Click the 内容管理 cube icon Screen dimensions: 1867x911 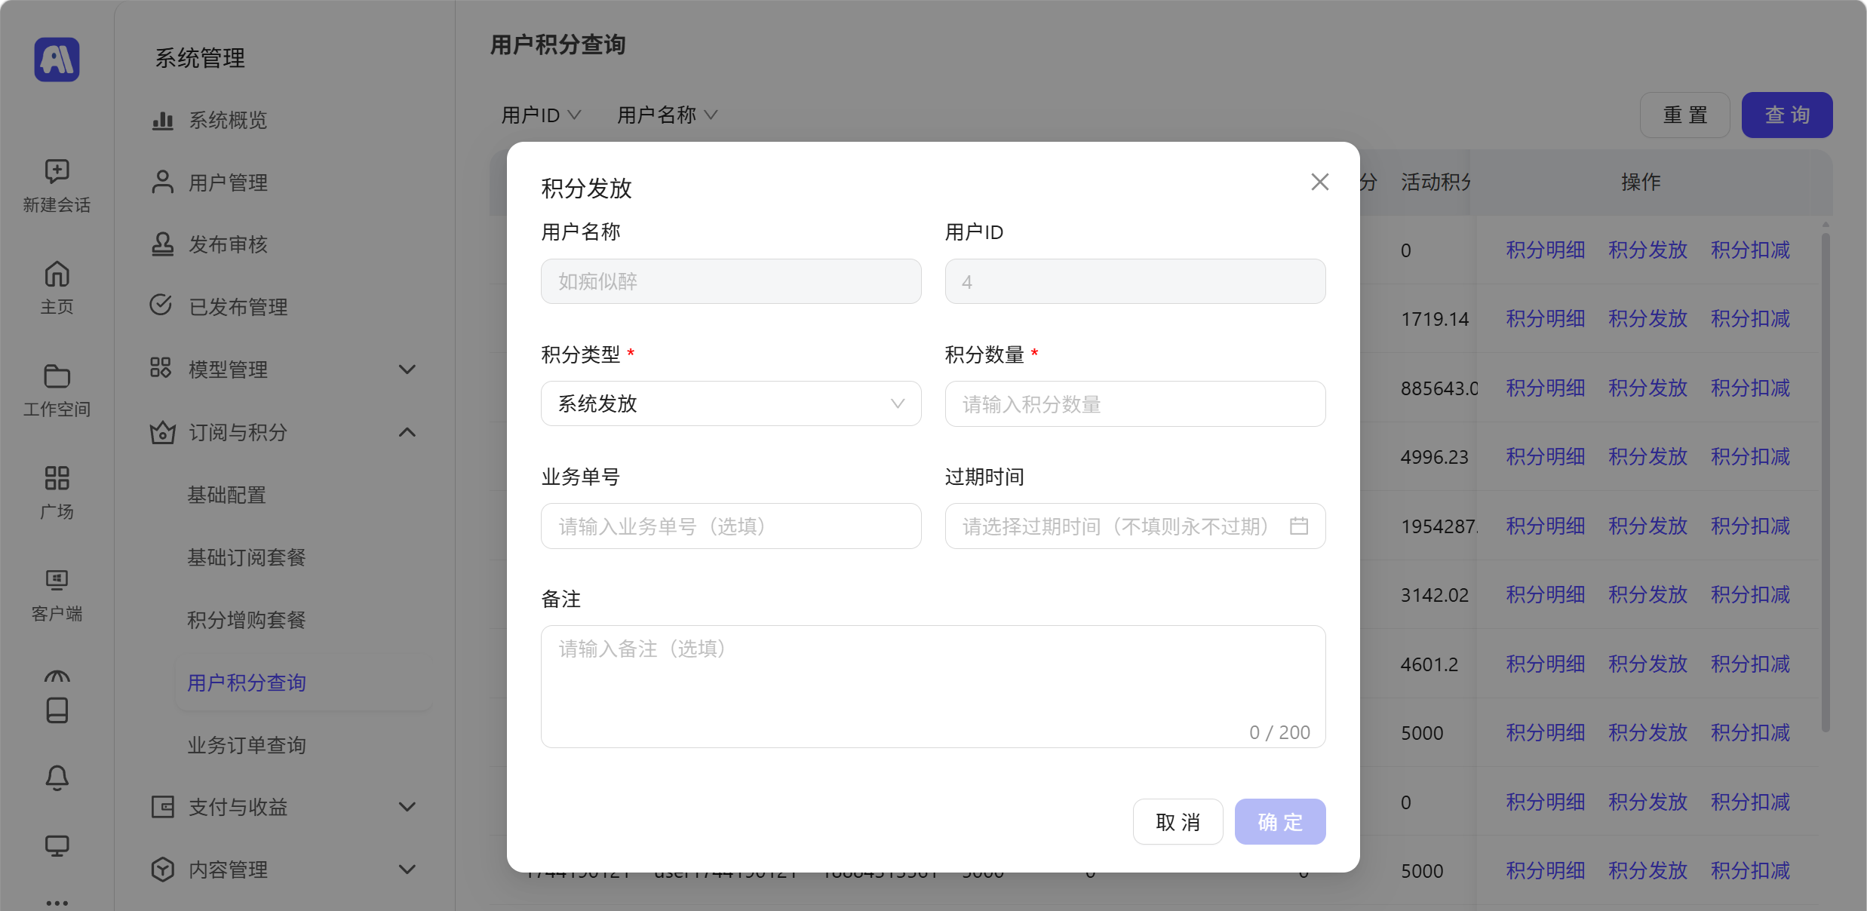[x=162, y=870]
